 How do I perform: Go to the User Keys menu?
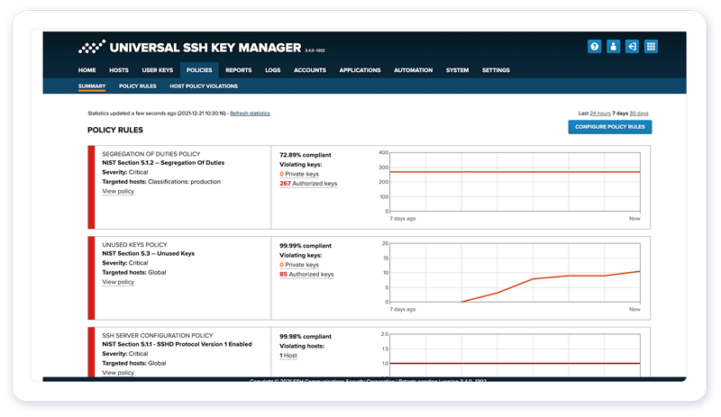click(x=157, y=70)
